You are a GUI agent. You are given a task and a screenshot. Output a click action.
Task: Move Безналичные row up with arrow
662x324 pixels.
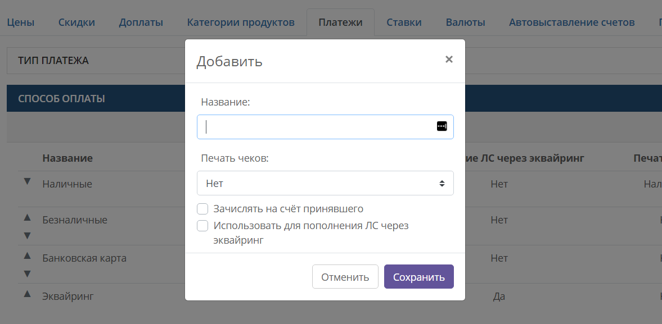[27, 217]
